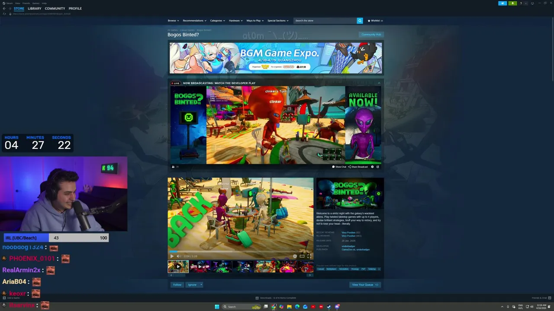Open the Help menu
Viewport: 554px width, 311px height.
44,3
